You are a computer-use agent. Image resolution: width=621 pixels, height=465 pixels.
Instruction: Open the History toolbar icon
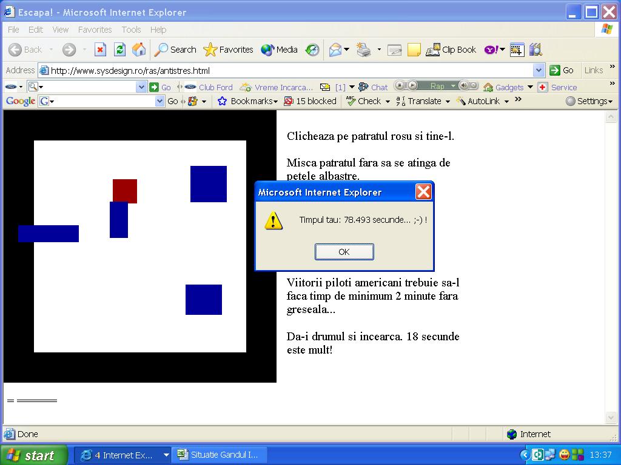(312, 50)
